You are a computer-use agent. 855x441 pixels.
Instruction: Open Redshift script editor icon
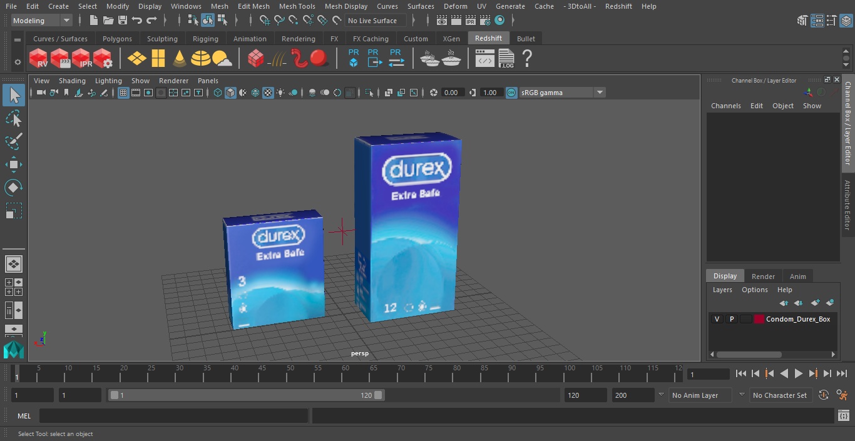click(x=485, y=59)
